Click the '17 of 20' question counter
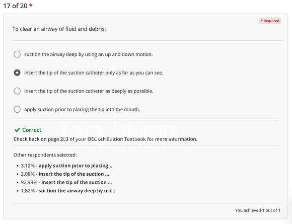This screenshot has height=224, width=292. (15, 6)
